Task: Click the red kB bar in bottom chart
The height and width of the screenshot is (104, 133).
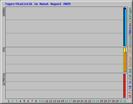Action: point(124,86)
